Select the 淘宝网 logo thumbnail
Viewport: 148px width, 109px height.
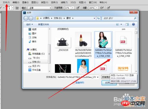pos(123,69)
